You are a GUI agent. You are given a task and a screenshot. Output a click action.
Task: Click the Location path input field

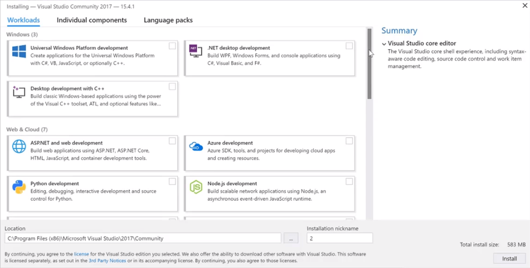pos(143,238)
